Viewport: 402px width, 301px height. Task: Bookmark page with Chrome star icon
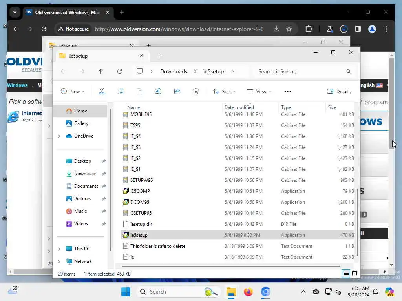click(x=289, y=29)
